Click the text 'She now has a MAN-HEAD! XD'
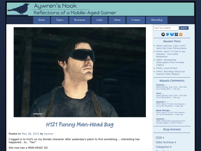The image size is (201, 151). 28,148
